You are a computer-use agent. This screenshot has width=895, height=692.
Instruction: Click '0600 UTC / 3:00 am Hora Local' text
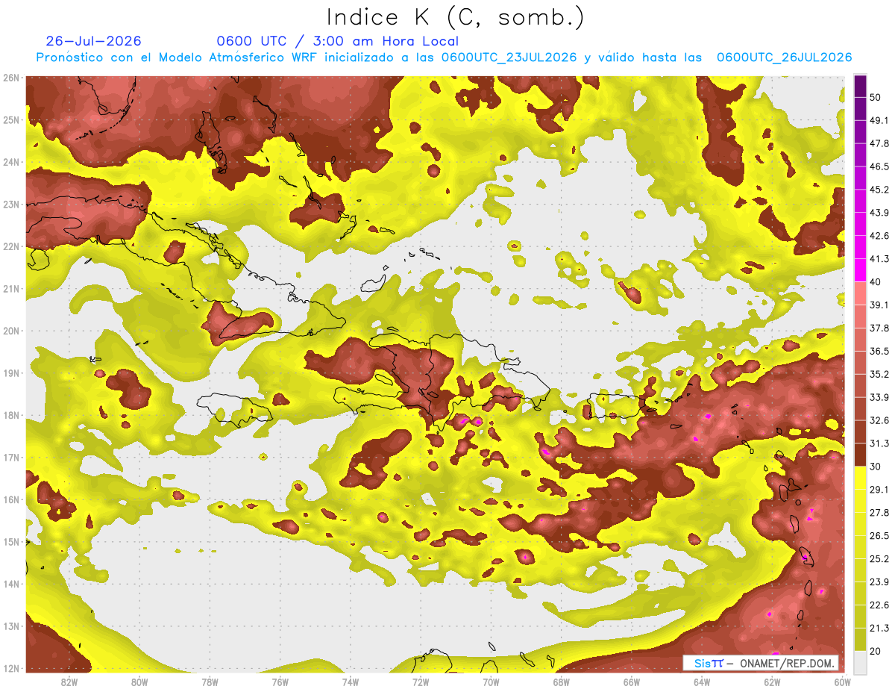click(337, 41)
